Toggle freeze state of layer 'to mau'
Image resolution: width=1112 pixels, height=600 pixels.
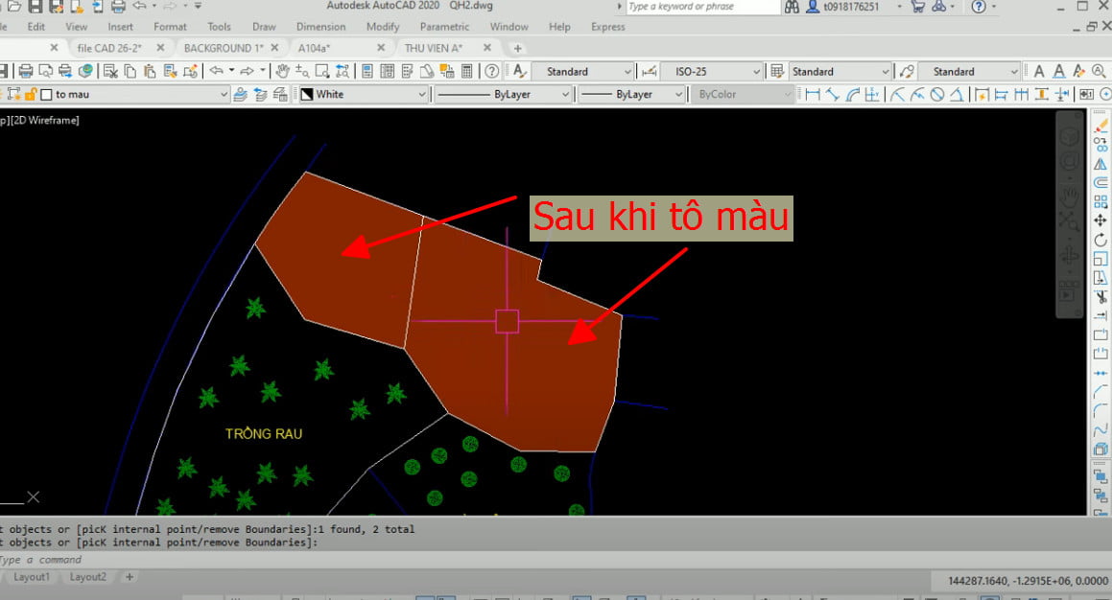tap(14, 94)
